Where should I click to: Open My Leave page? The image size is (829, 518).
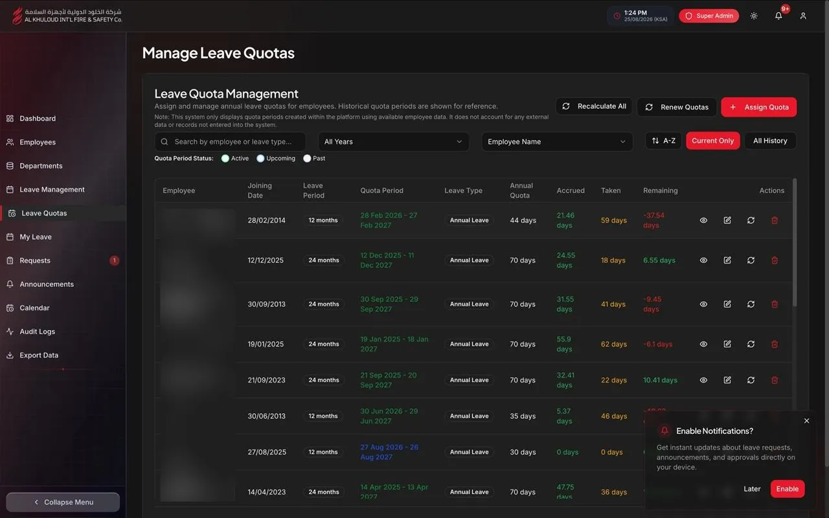(x=63, y=237)
